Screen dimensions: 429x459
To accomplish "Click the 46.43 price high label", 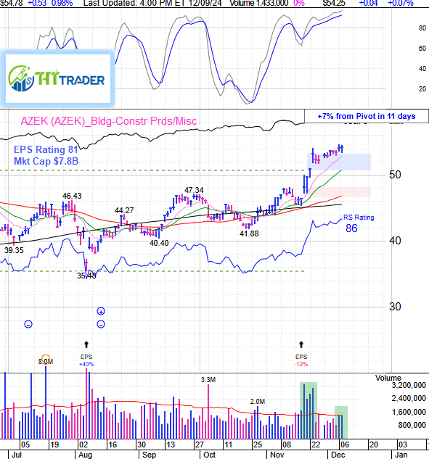I will tap(72, 196).
